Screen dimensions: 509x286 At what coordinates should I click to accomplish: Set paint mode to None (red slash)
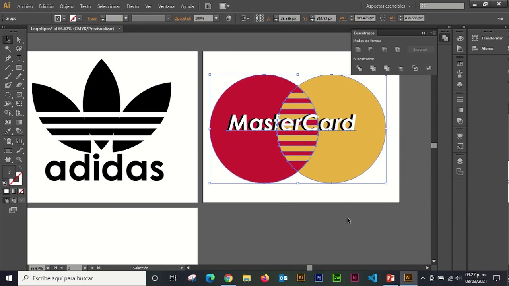(x=21, y=191)
